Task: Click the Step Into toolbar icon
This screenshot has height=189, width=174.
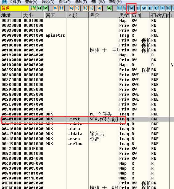Action: [x=71, y=8]
